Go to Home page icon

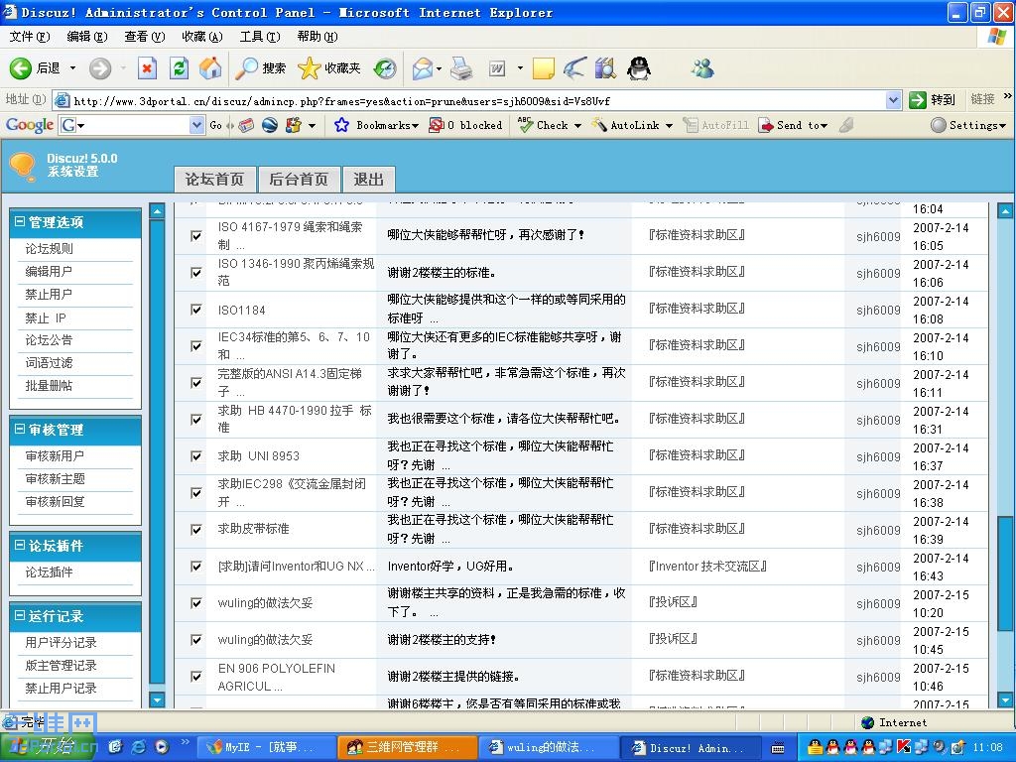click(210, 68)
